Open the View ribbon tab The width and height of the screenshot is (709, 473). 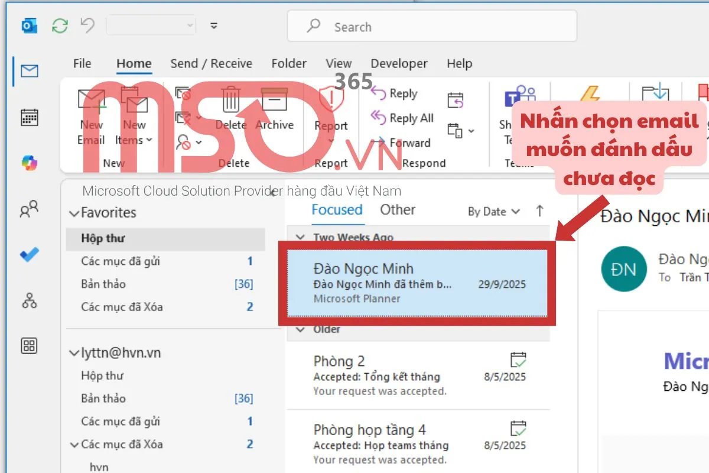click(339, 64)
